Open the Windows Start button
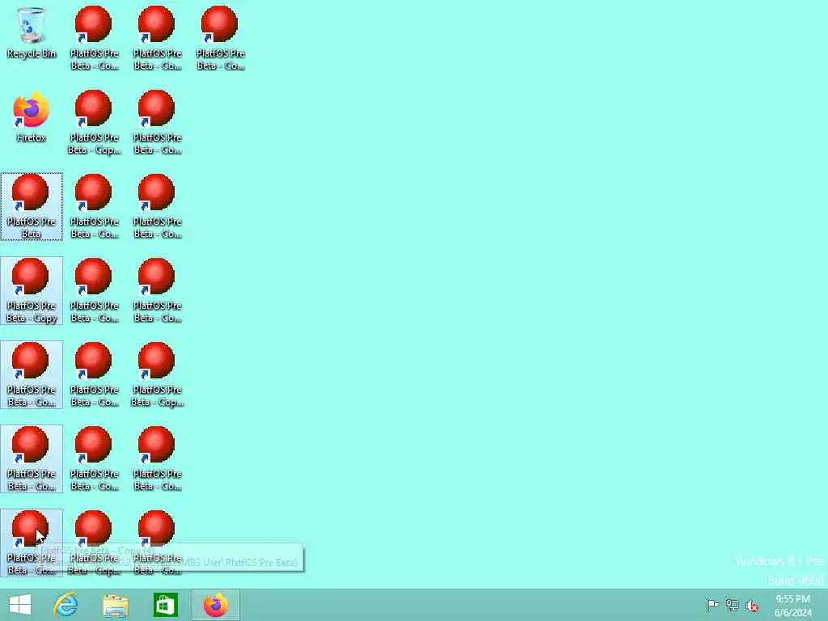 tap(20, 605)
